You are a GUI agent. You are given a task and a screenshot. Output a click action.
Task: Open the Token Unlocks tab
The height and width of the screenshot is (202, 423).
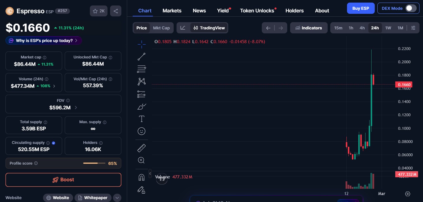tap(257, 10)
